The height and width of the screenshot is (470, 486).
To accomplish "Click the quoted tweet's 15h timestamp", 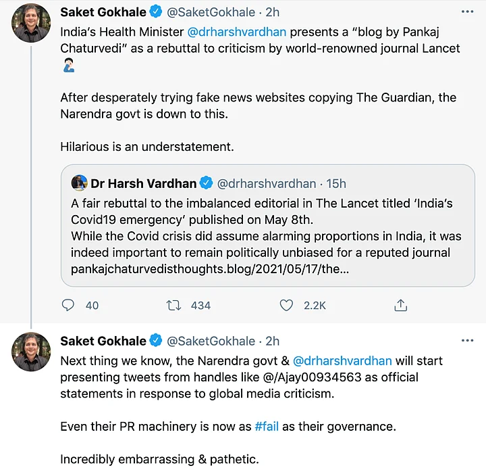I will point(335,183).
